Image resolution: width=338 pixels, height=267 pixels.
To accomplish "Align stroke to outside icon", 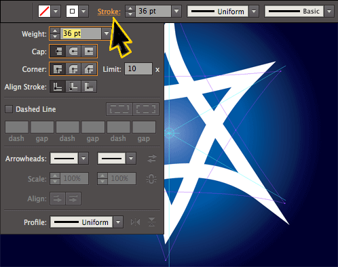I will pos(89,87).
